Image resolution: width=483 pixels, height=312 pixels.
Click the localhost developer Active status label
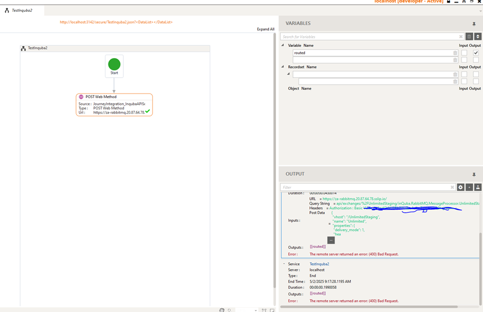coord(409,2)
